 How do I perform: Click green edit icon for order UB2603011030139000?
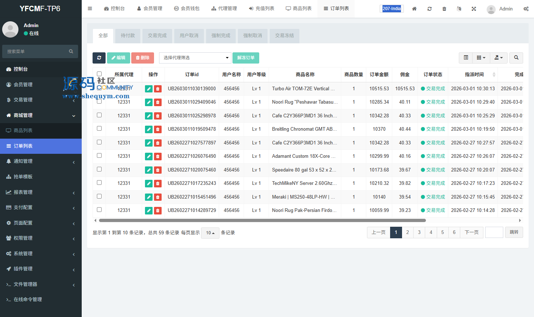[x=149, y=89]
